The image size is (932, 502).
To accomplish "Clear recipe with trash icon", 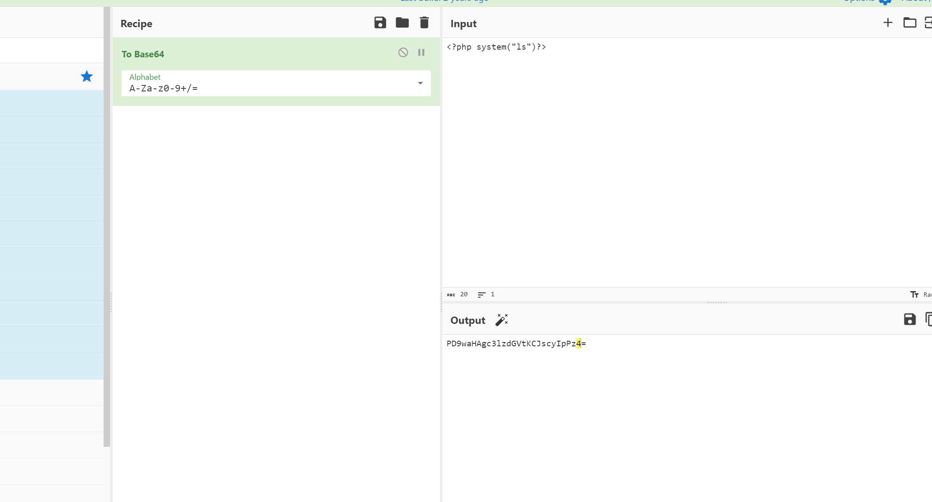I will 424,23.
